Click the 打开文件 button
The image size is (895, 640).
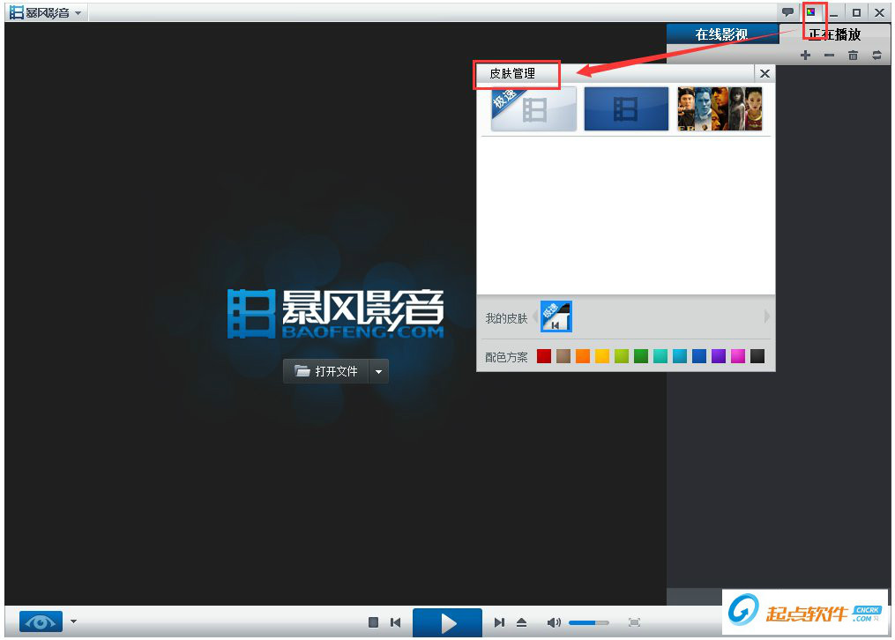pos(326,371)
